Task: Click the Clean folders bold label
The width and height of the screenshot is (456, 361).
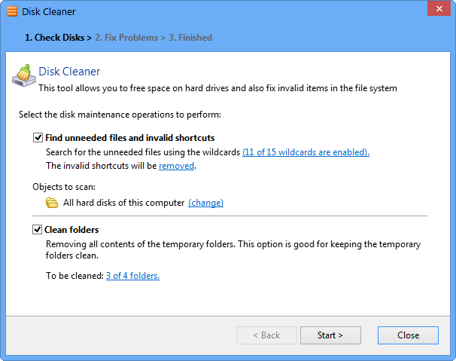Action: 71,230
